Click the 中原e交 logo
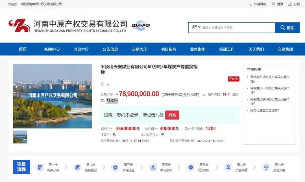Viewport: 305px width, 182px height. [x=141, y=25]
